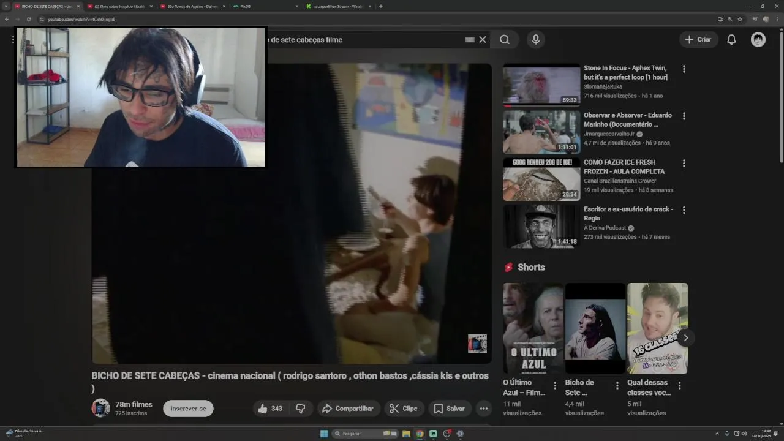Open options for Escritor e ex-usuário video
Screen dimensions: 784x441
click(684, 210)
